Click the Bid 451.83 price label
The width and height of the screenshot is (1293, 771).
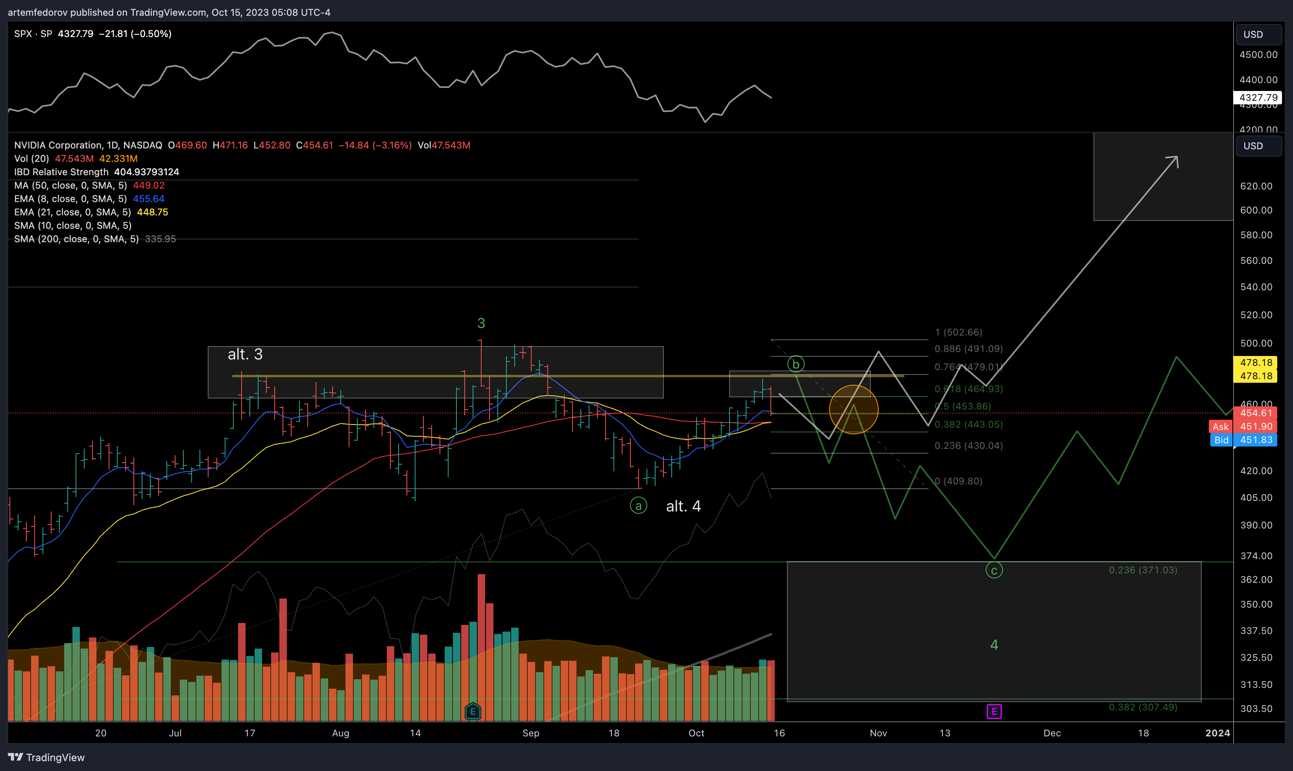[1243, 440]
